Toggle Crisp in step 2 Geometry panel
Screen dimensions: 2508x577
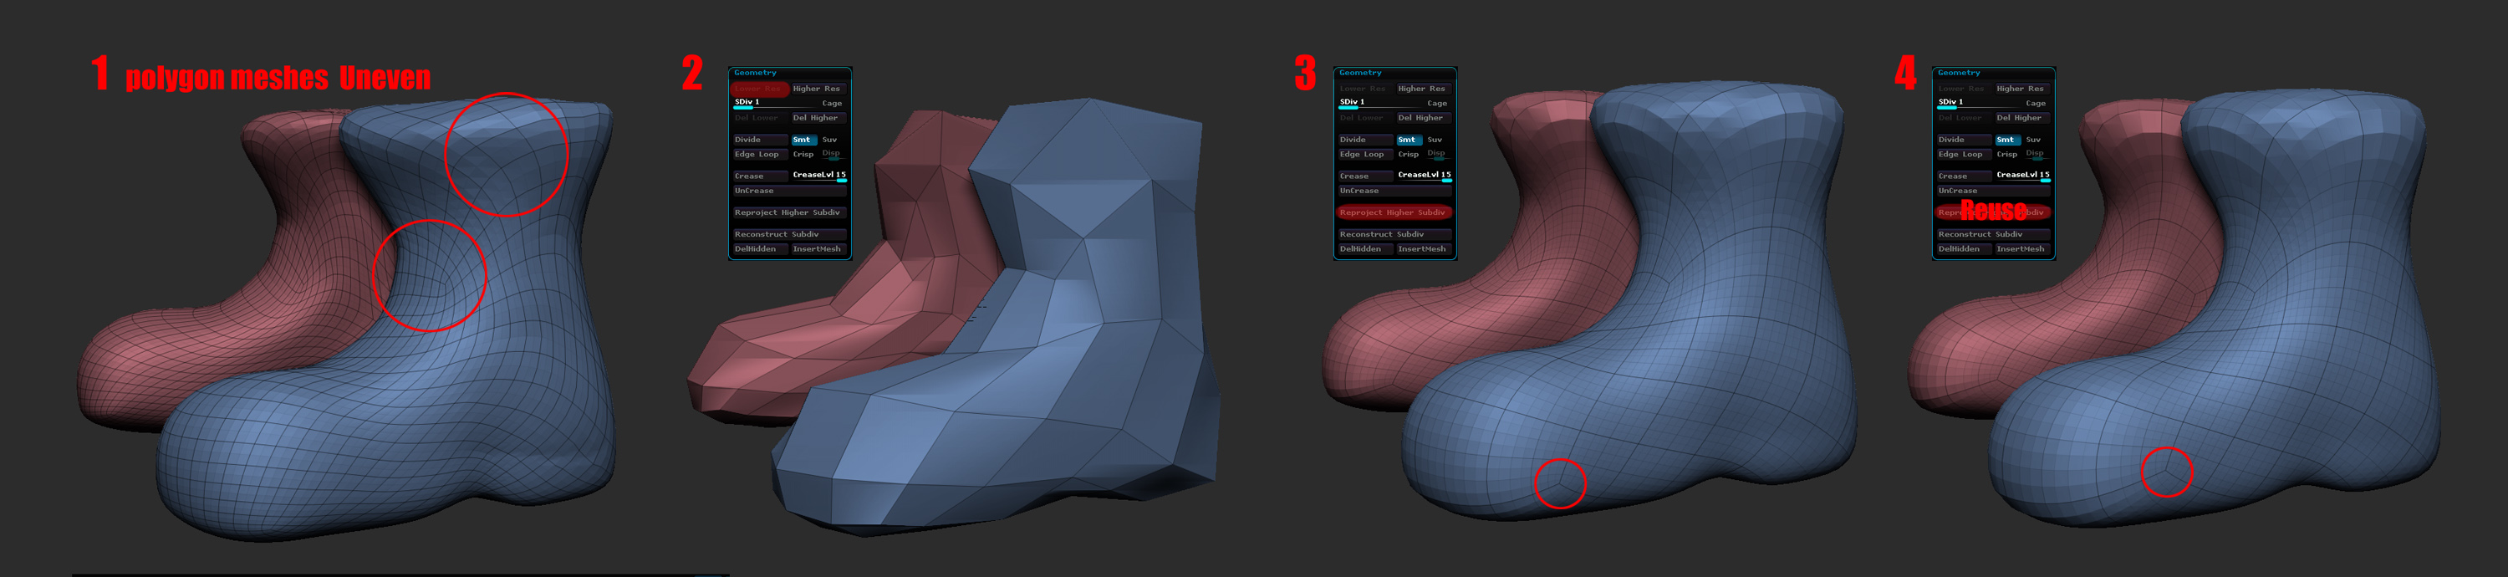coord(803,154)
